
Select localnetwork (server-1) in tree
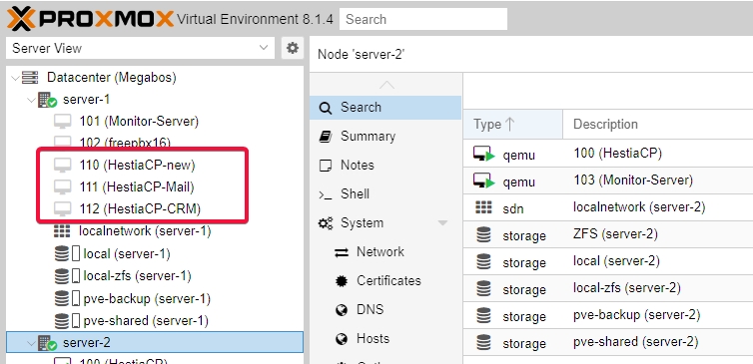click(145, 231)
